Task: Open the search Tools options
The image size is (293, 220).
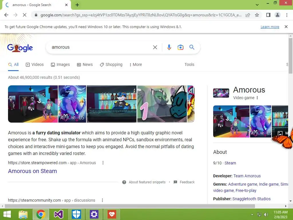Action: (189, 64)
